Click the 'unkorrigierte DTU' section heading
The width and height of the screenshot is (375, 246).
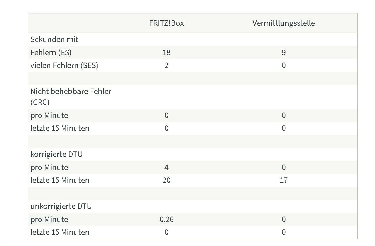[x=61, y=206]
